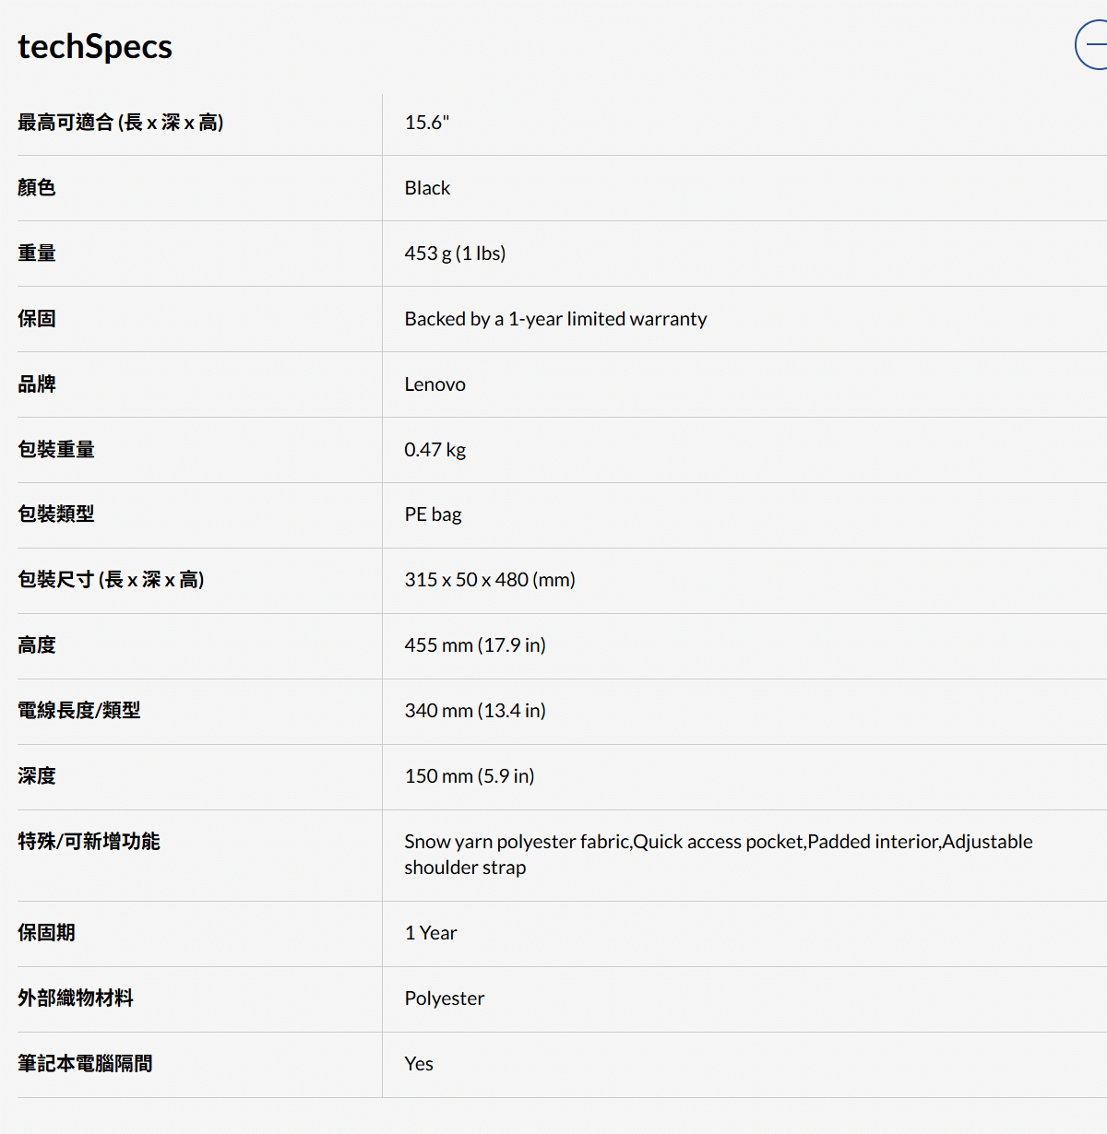This screenshot has height=1134, width=1107.
Task: Click the 15.6" max fit value
Action: click(426, 123)
